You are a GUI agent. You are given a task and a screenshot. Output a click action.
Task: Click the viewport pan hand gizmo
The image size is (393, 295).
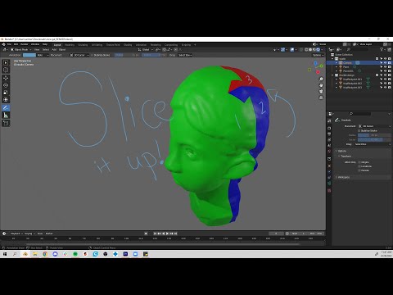(321, 85)
